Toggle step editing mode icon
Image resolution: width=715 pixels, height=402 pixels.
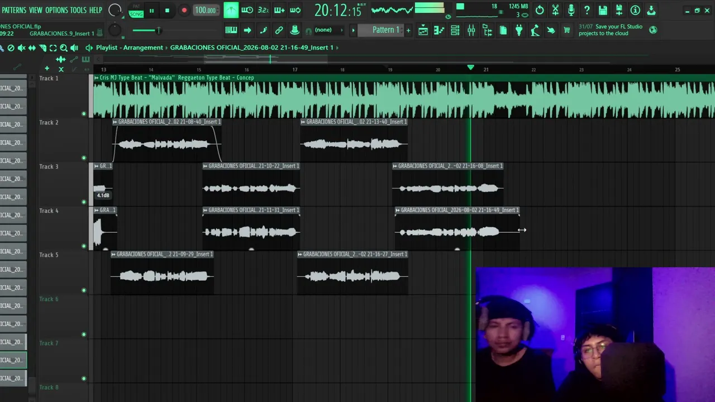pyautogui.click(x=263, y=30)
